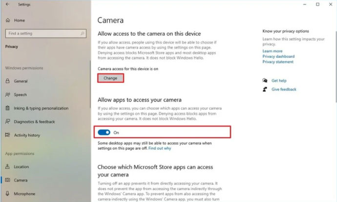Viewport: 337px width, 202px height.
Task: Click the Speech icon in sidebar
Action: pos(8,95)
